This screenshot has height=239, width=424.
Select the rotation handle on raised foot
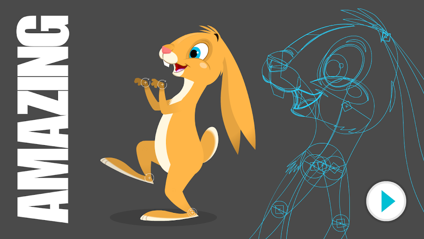149,178
